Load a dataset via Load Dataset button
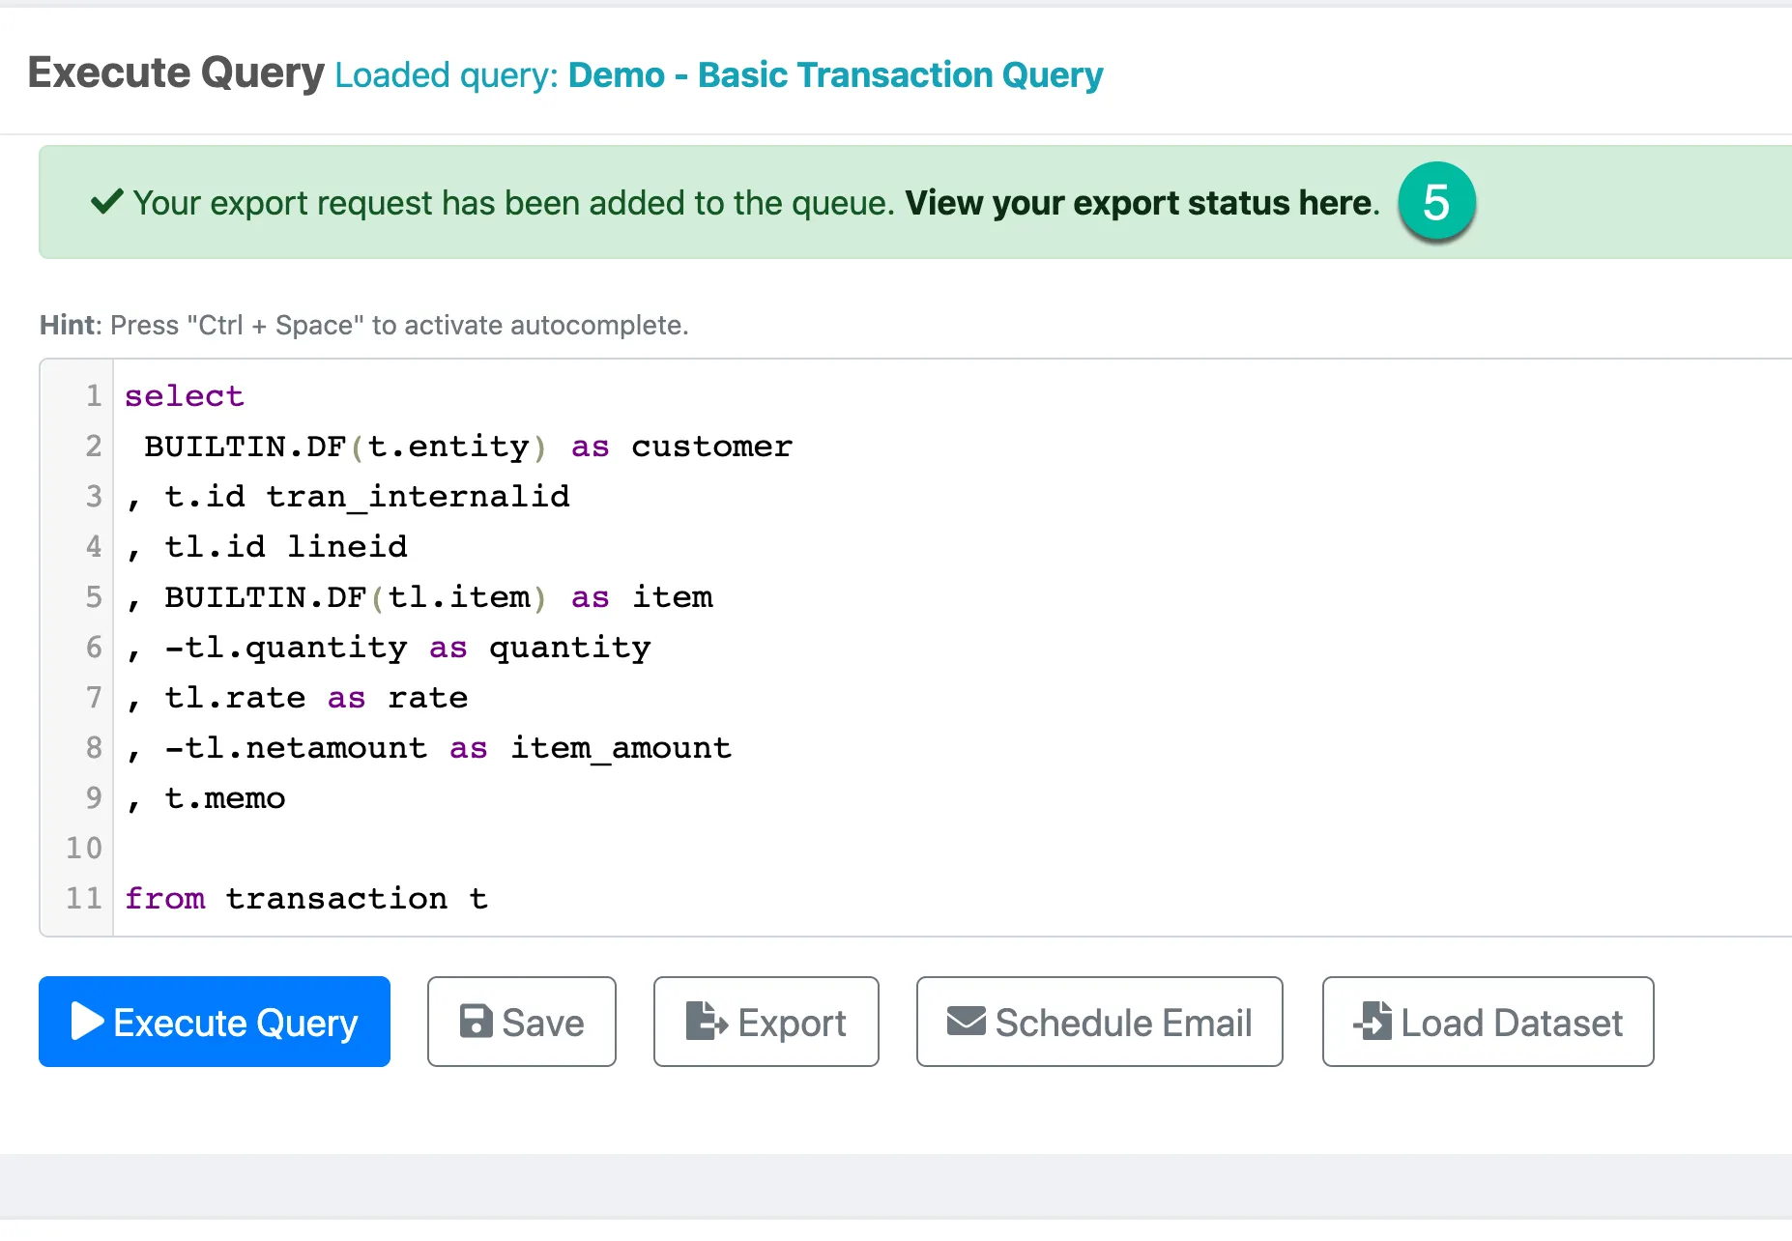1792x1241 pixels. pos(1489,1022)
